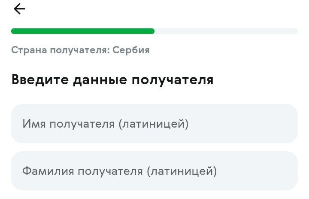Focus the Имя получателя (латиницей) field

(154, 124)
